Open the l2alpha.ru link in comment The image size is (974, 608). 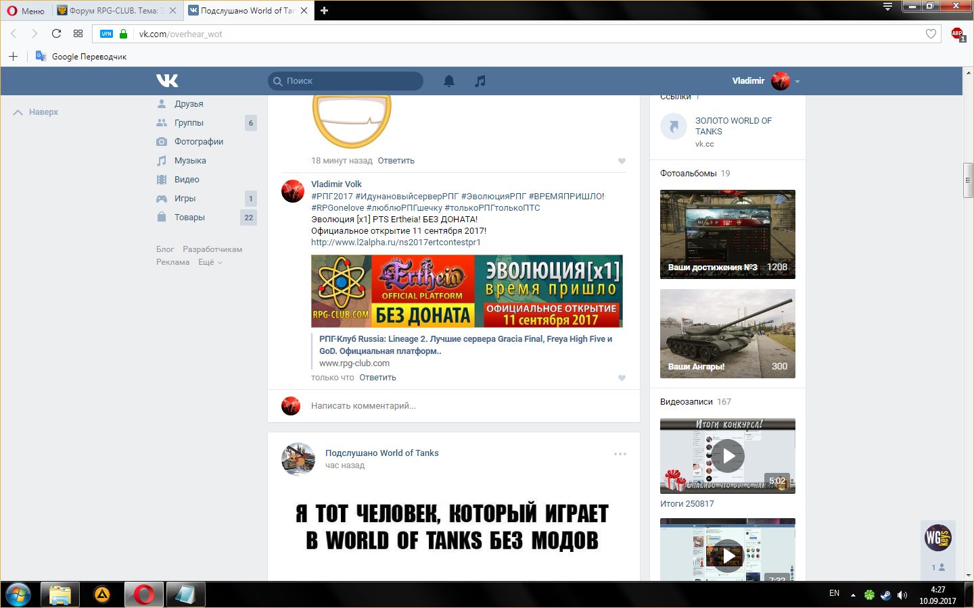click(x=396, y=243)
